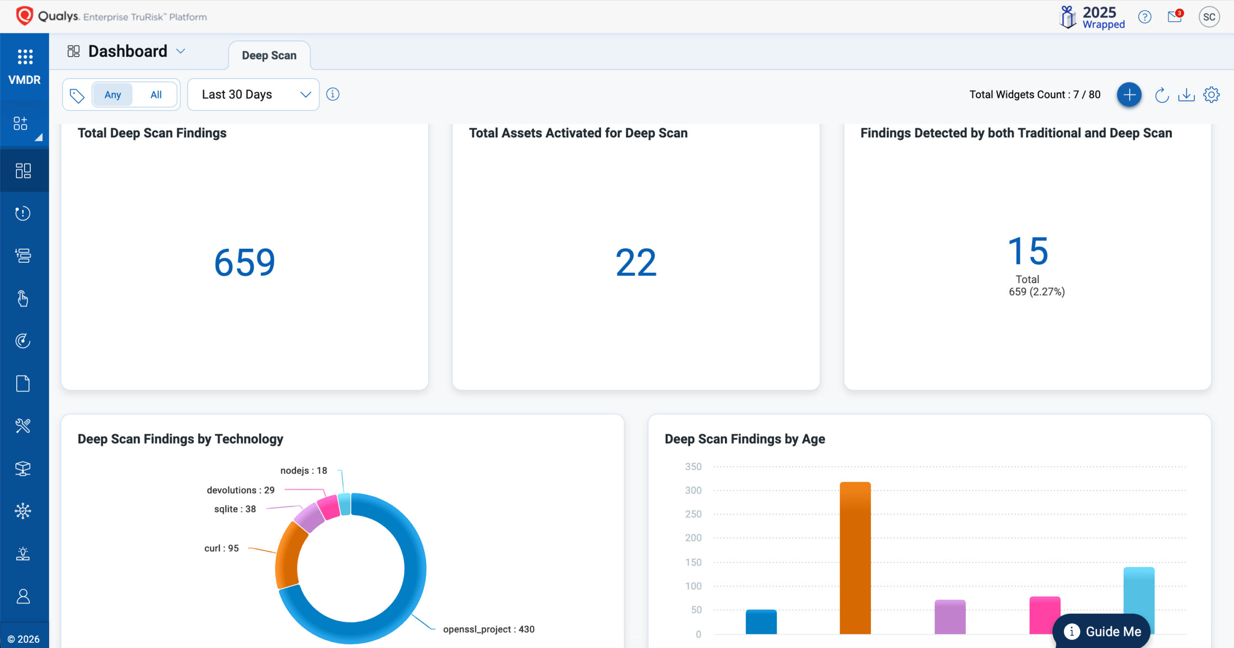Open the SC user profile menu
The width and height of the screenshot is (1234, 648).
pyautogui.click(x=1209, y=17)
